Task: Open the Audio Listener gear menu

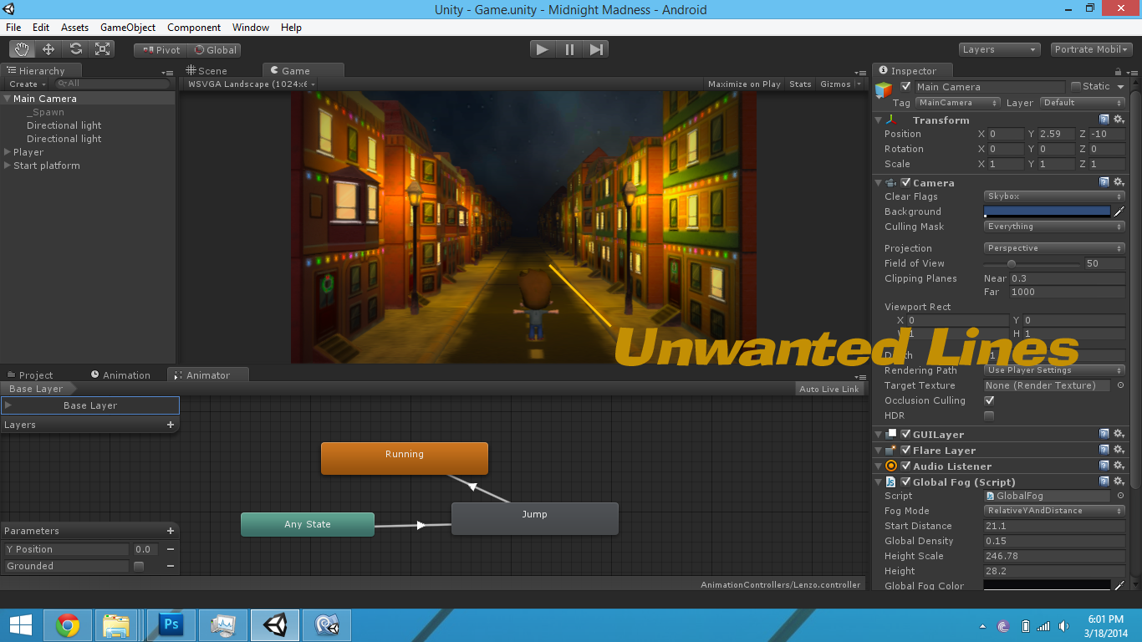Action: (1119, 466)
